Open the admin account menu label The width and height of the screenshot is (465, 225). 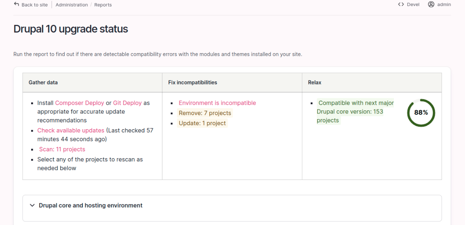click(444, 4)
